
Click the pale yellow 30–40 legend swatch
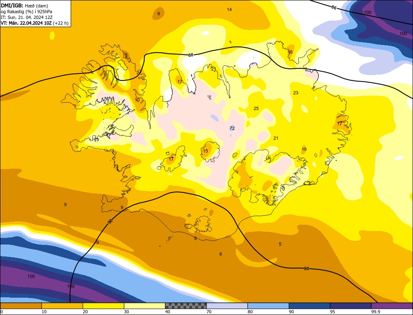pyautogui.click(x=145, y=306)
